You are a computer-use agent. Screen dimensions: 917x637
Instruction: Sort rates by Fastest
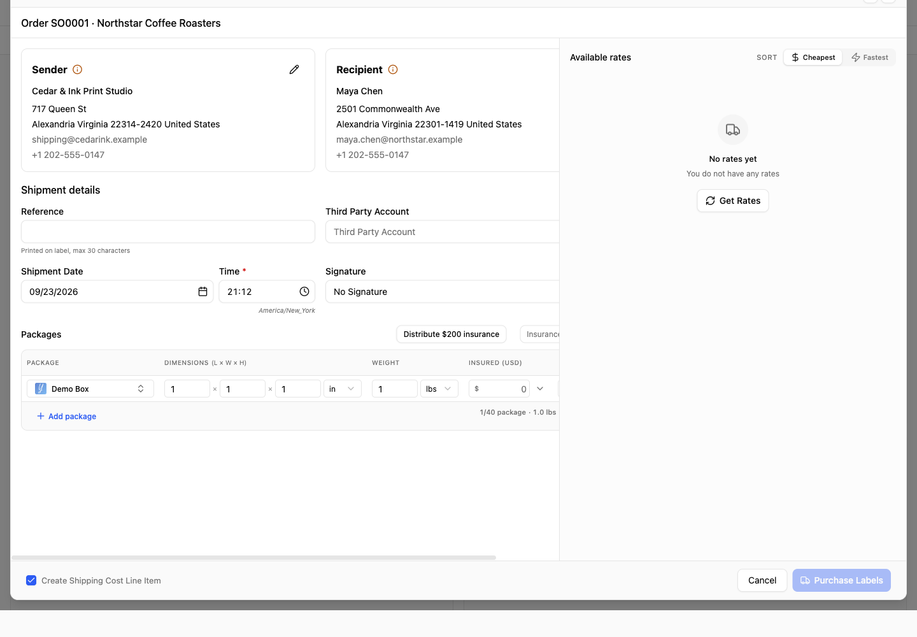click(x=870, y=57)
